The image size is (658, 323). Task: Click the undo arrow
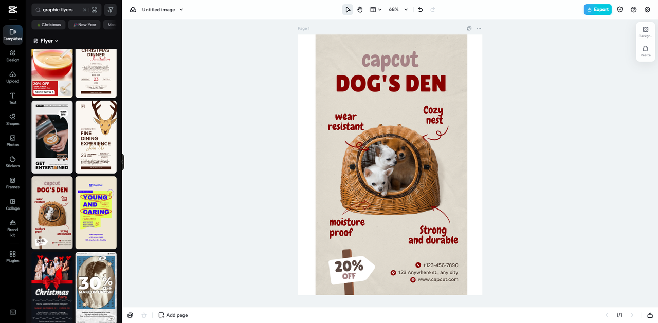[421, 10]
